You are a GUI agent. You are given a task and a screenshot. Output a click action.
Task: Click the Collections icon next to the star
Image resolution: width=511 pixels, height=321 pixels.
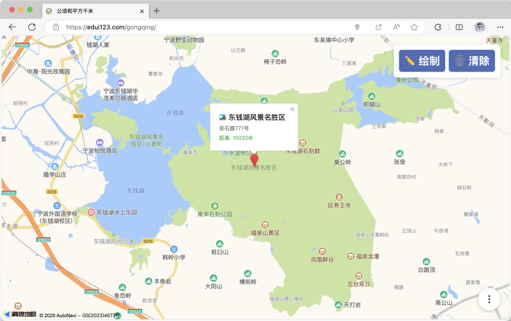[x=438, y=27]
